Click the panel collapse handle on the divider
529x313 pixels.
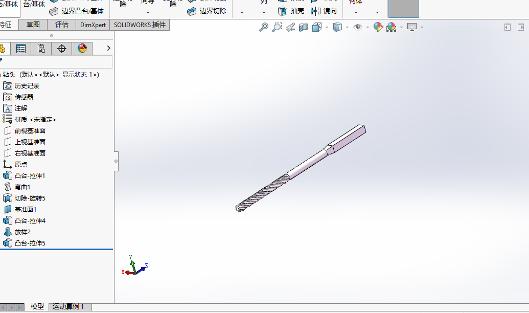tap(116, 161)
